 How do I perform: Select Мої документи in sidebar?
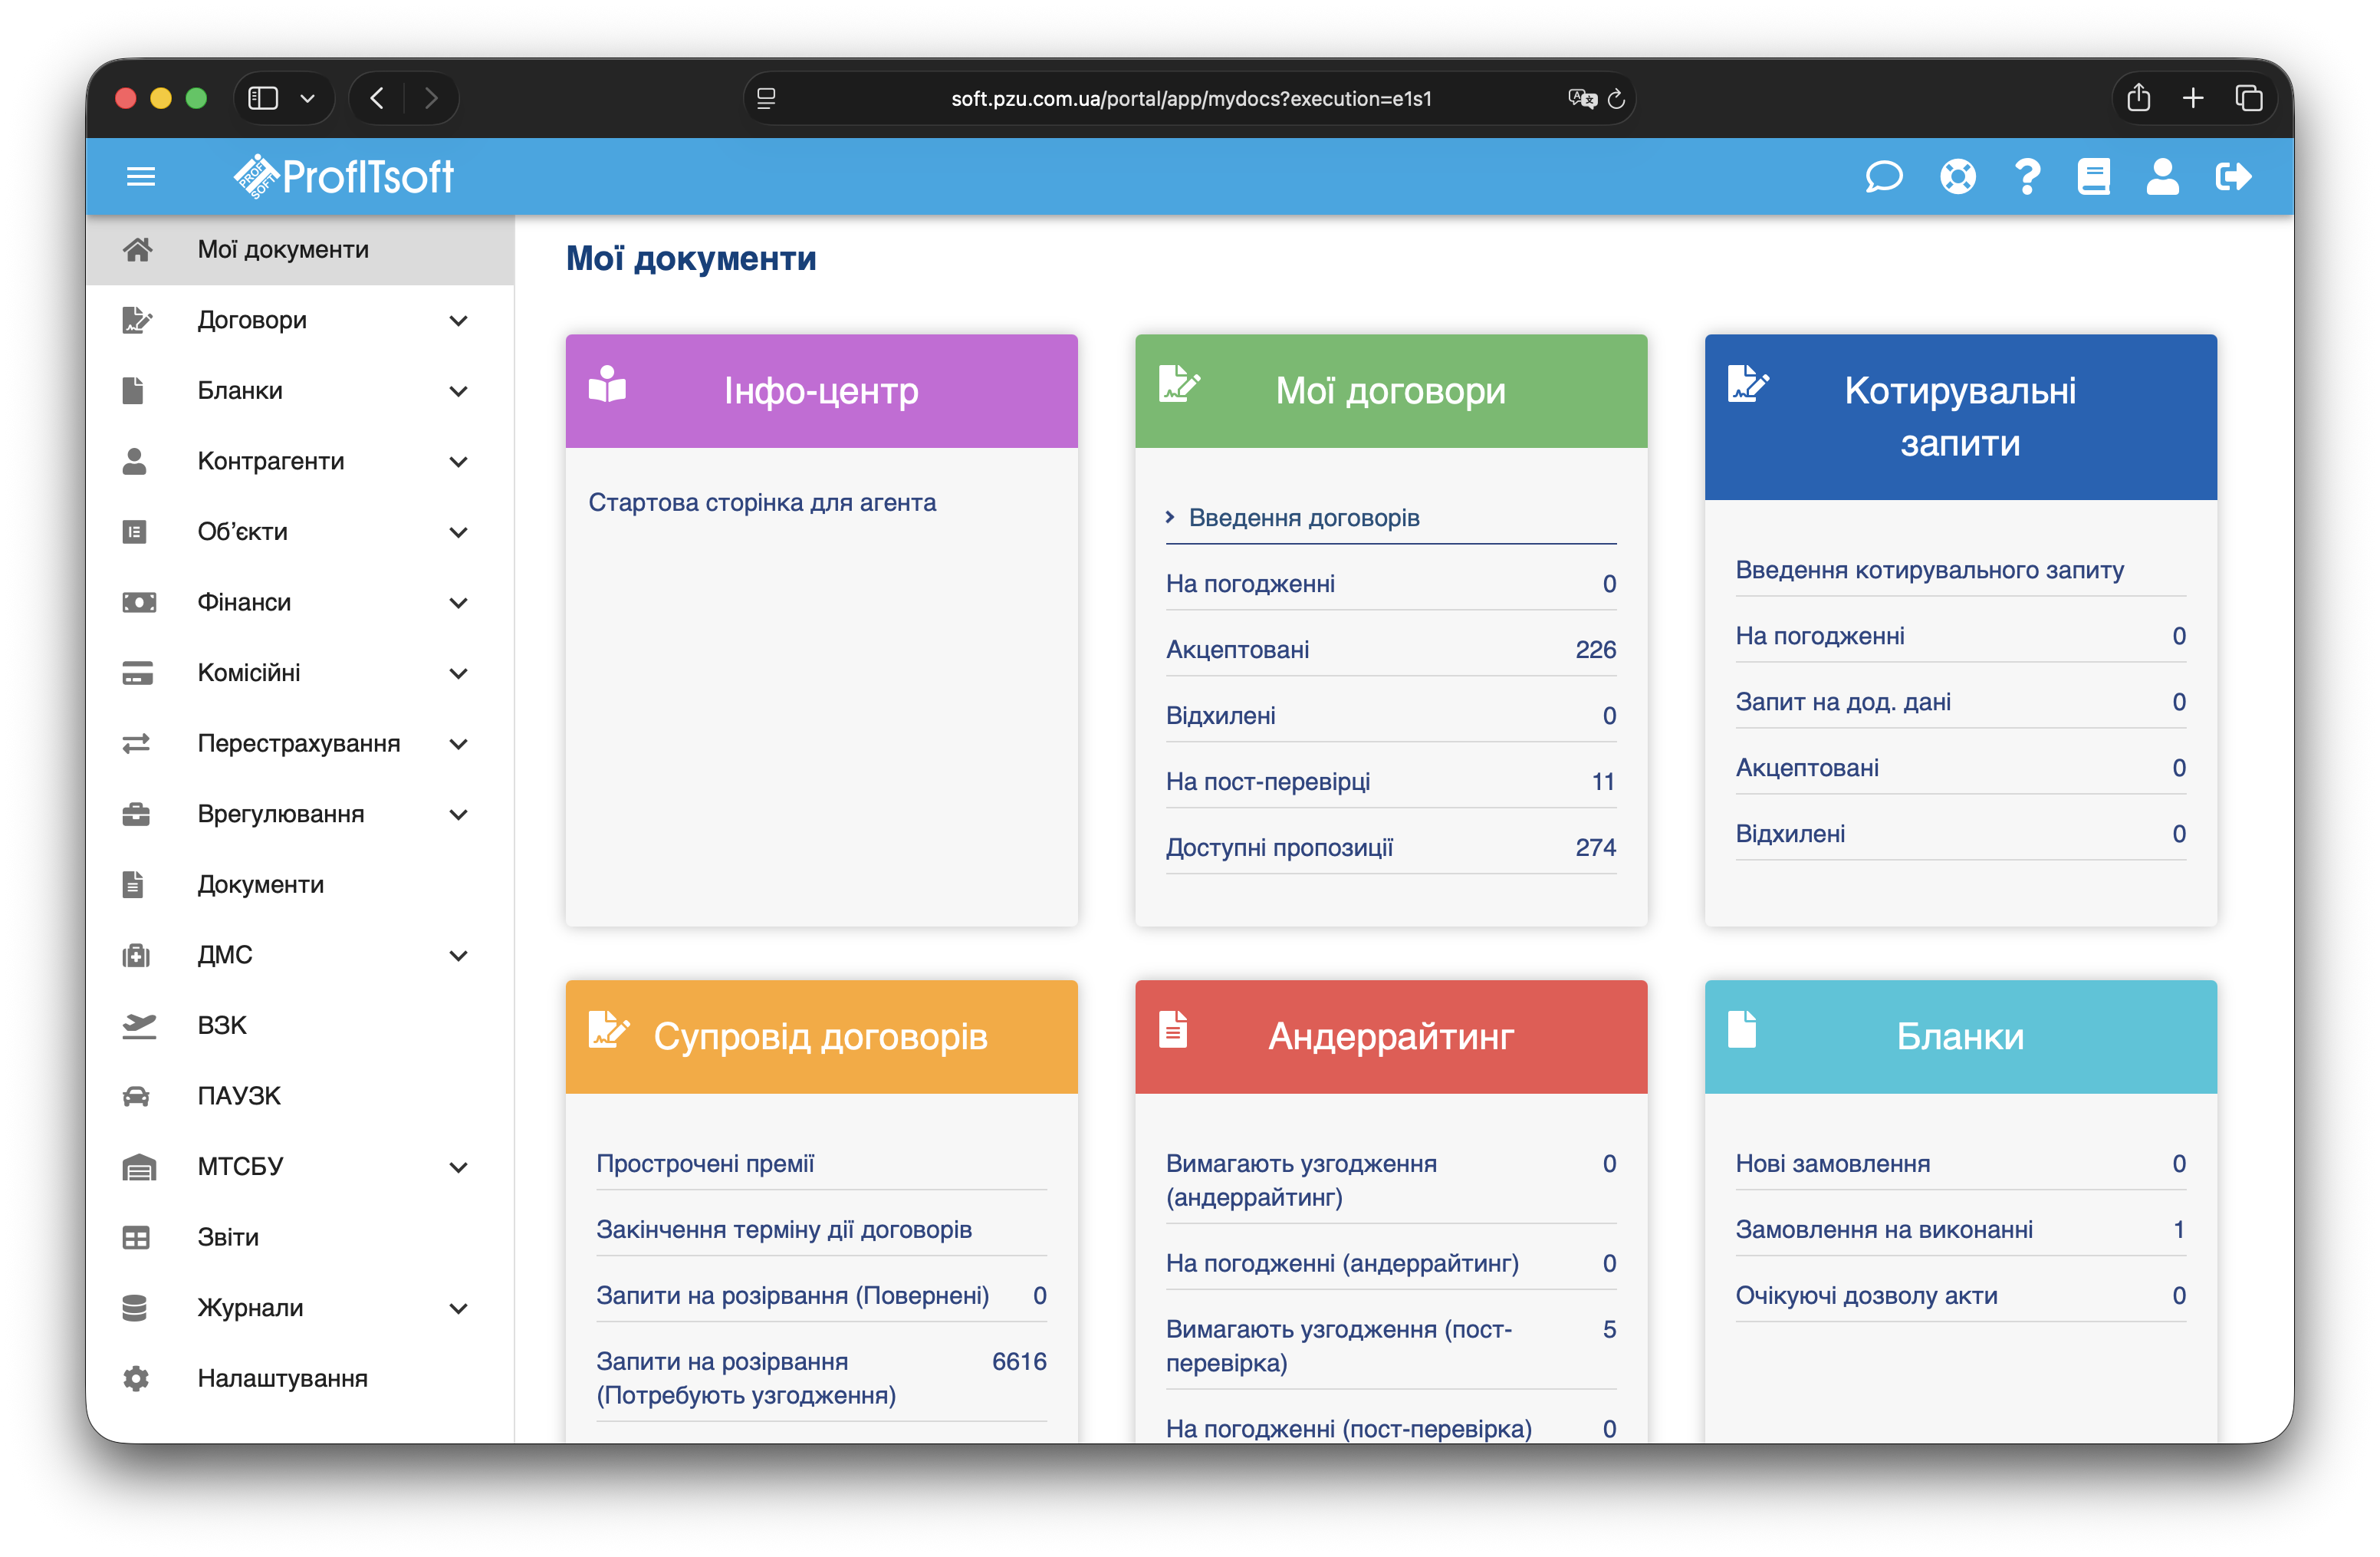283,250
